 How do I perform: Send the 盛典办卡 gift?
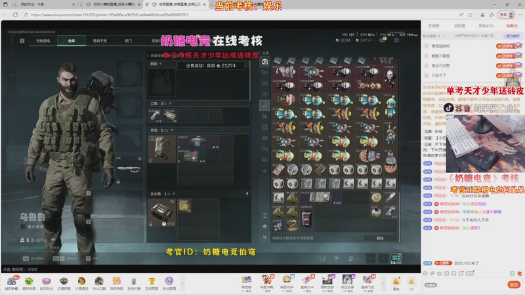pyautogui.click(x=307, y=283)
